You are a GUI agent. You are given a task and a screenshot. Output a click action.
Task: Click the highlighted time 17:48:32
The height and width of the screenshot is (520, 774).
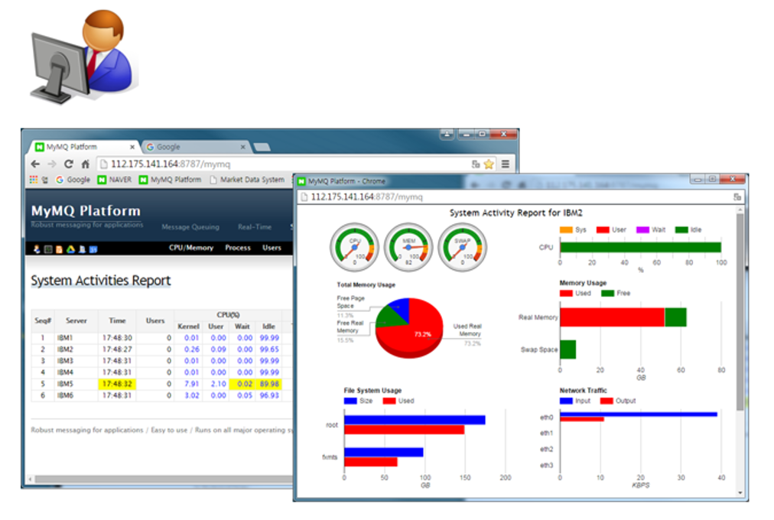click(117, 384)
